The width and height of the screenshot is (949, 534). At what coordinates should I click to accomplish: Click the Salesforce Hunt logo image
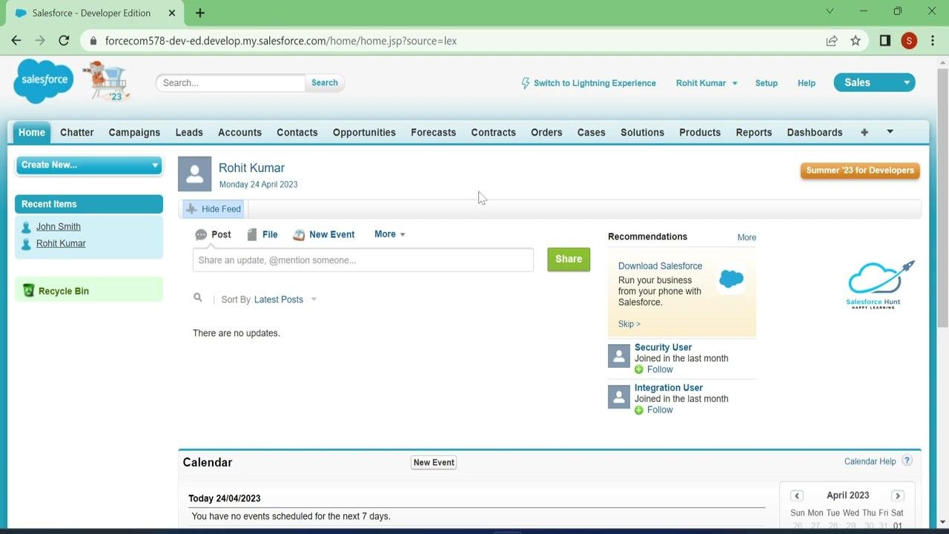pos(881,284)
